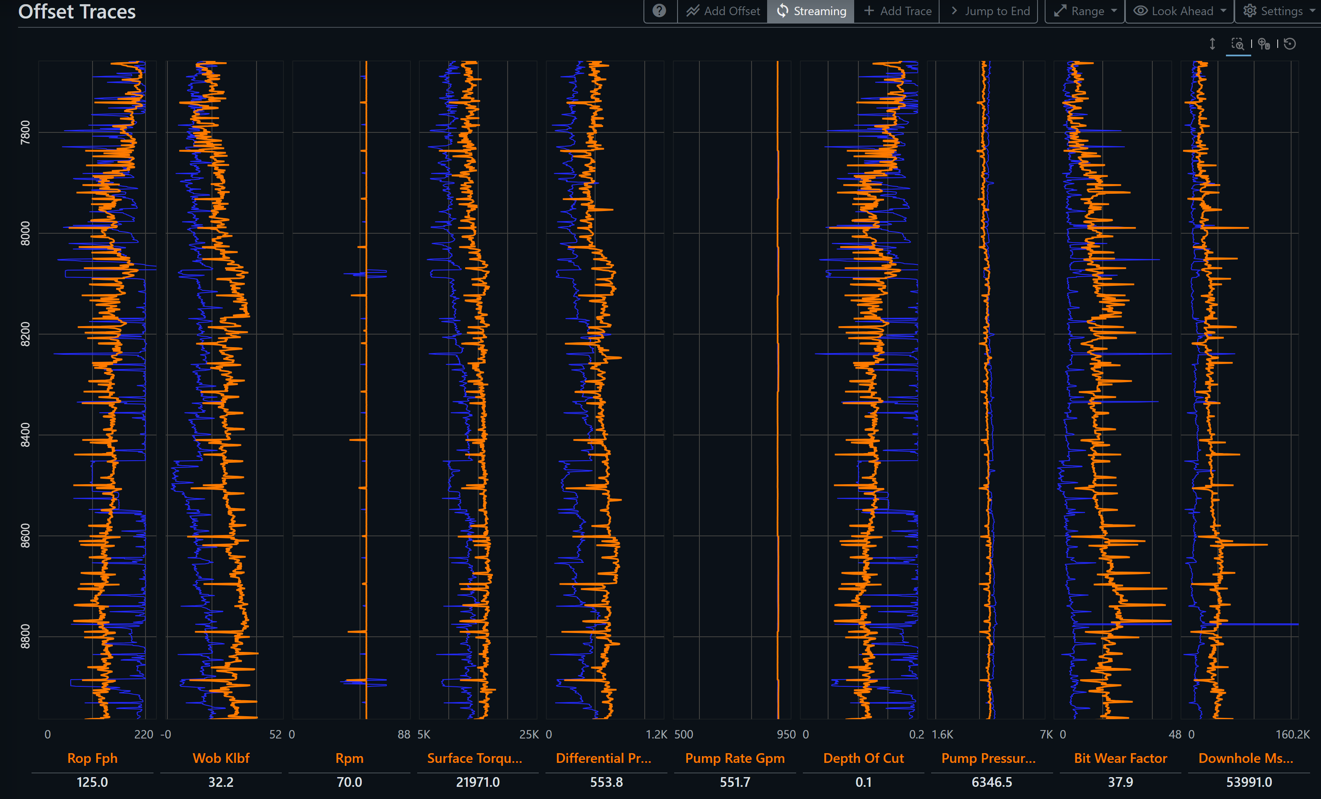Click the pump rate value 551.7
This screenshot has width=1321, height=799.
pyautogui.click(x=735, y=782)
